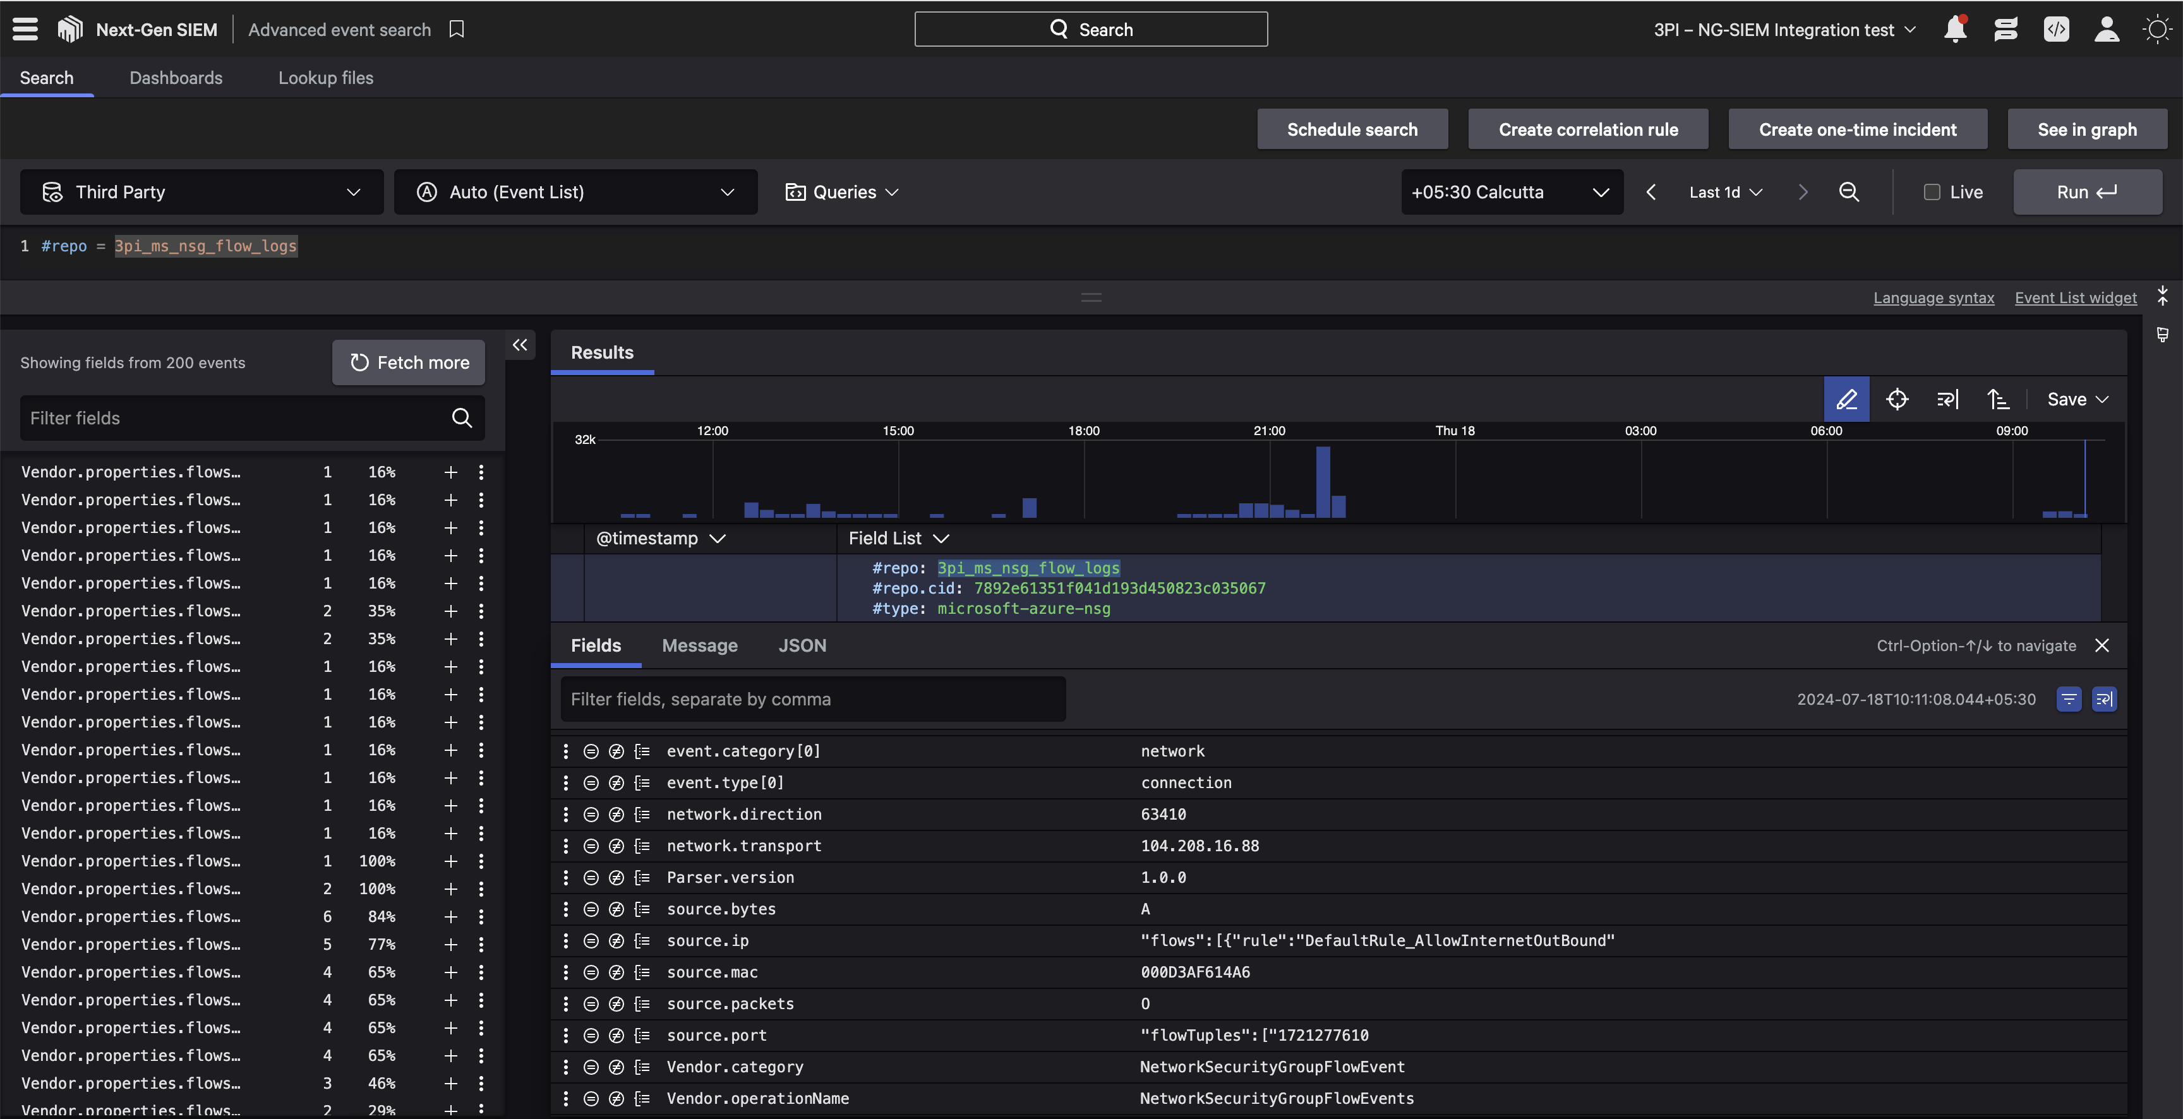
Task: Open the Third Party repository dropdown
Action: click(x=201, y=192)
